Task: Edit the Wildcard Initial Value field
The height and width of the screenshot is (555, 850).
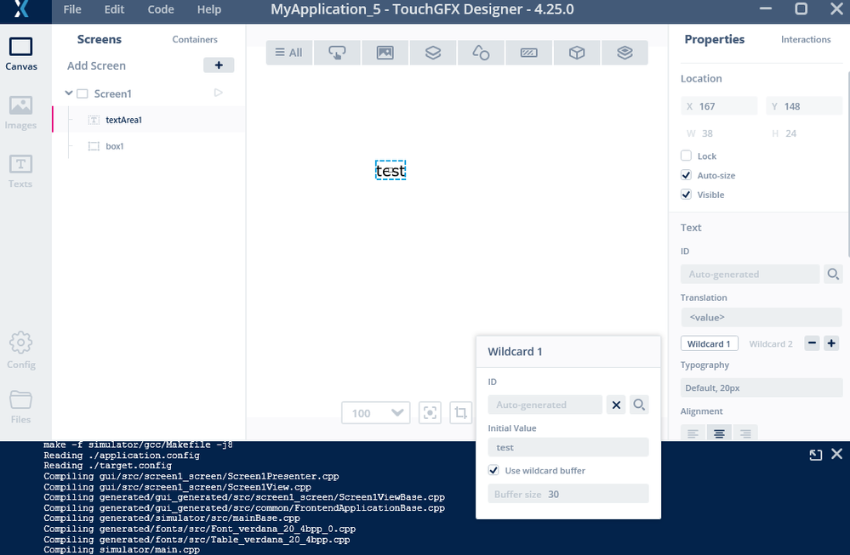Action: click(x=568, y=447)
